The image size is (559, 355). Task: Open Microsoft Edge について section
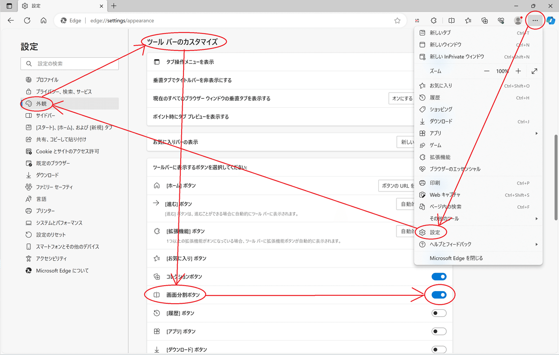click(70, 271)
